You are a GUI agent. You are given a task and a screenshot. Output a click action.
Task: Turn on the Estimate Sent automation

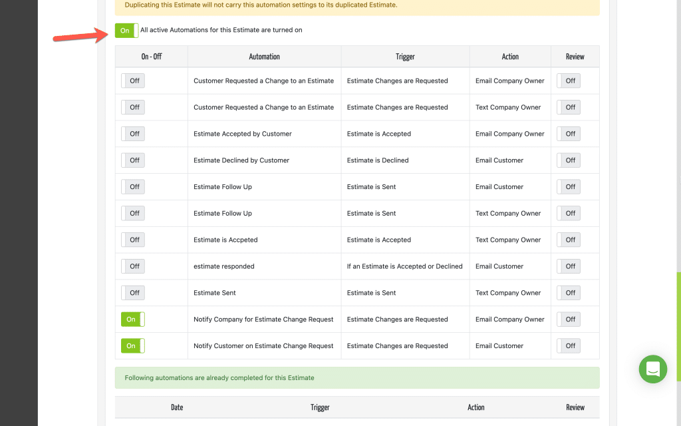pyautogui.click(x=133, y=293)
